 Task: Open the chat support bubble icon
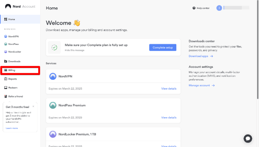(248, 138)
